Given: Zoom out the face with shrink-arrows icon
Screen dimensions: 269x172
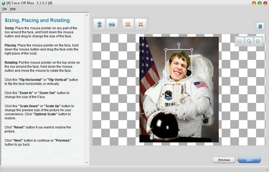Looking at the screenshot, I should point(141,25).
